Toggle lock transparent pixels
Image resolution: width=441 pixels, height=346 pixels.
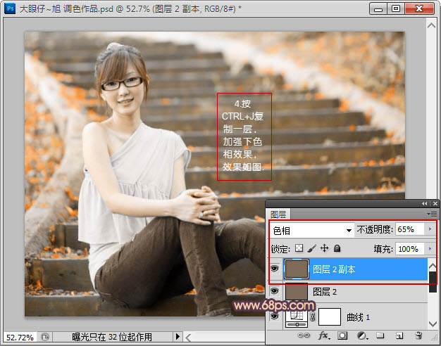pos(299,248)
